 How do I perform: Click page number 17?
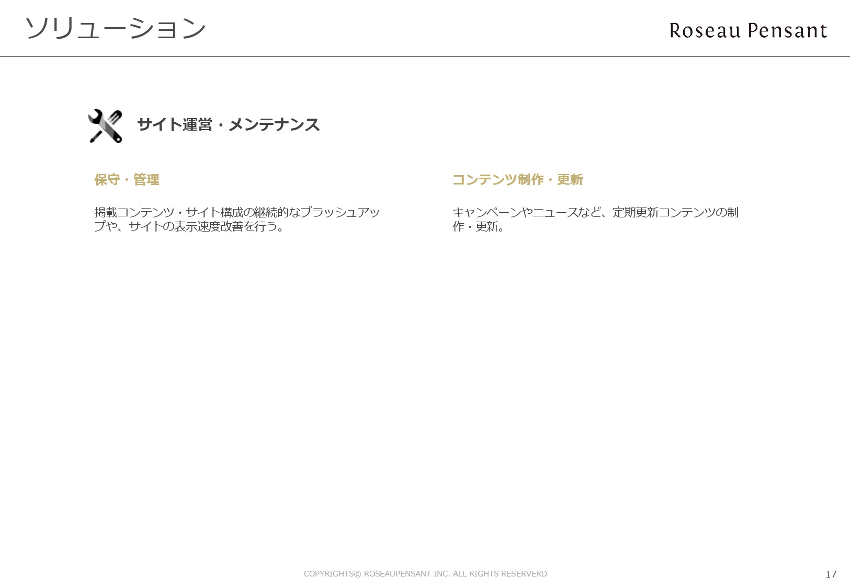(832, 574)
